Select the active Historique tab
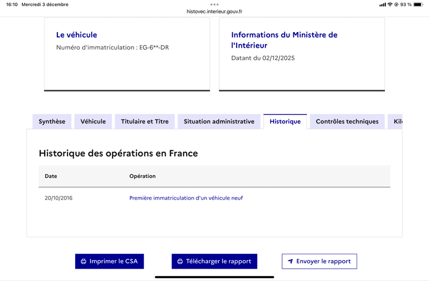The width and height of the screenshot is (429, 281). click(285, 121)
